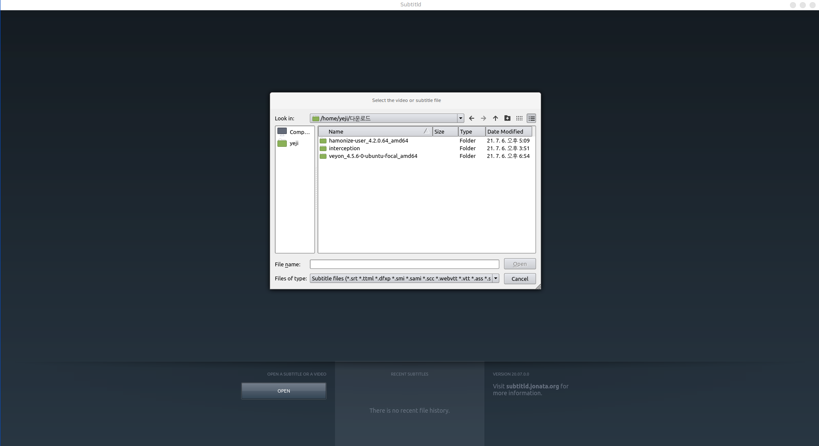Switch to detail view mode
The image size is (819, 446).
click(531, 118)
